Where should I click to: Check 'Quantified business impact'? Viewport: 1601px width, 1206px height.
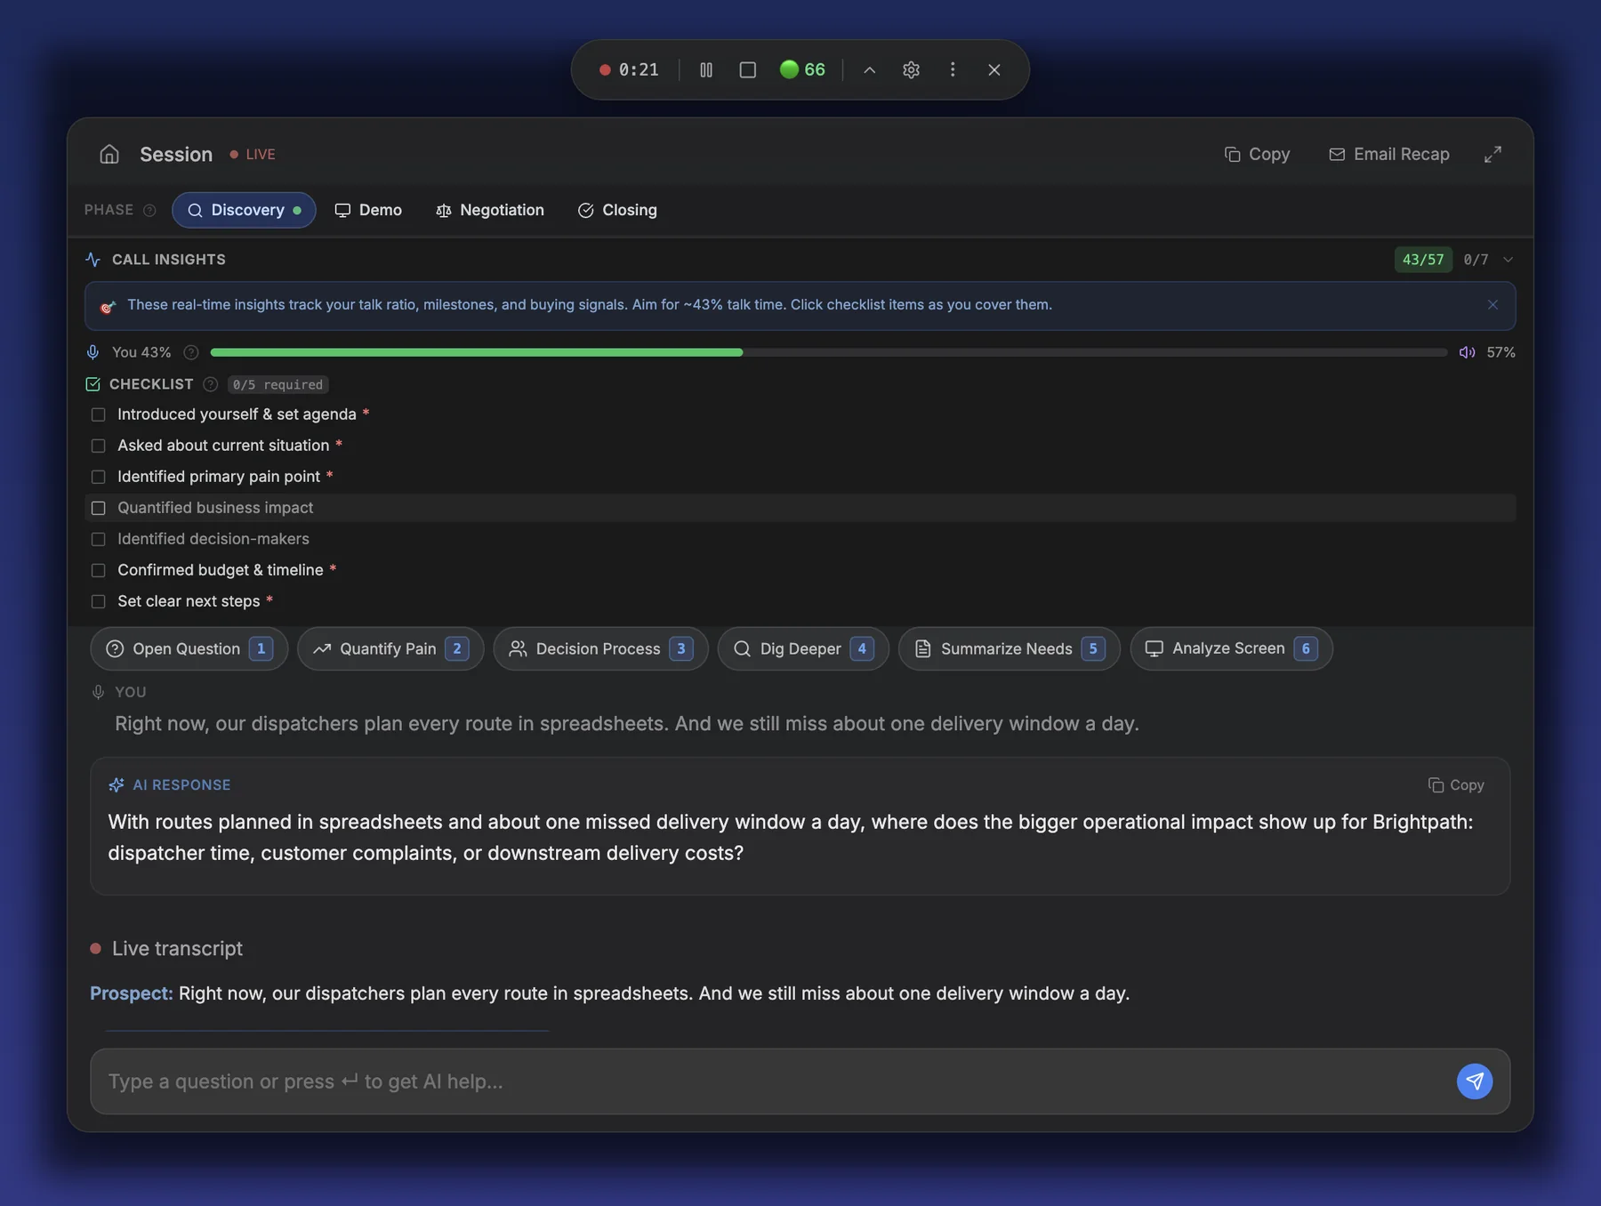coord(98,508)
